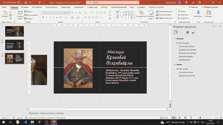Select Градиентная линия radio option
223x125 pixels.
click(177, 76)
